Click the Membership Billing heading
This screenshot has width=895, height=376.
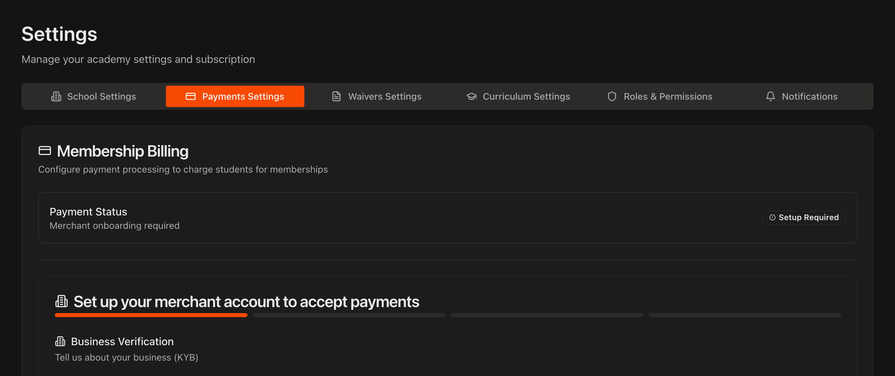(123, 151)
